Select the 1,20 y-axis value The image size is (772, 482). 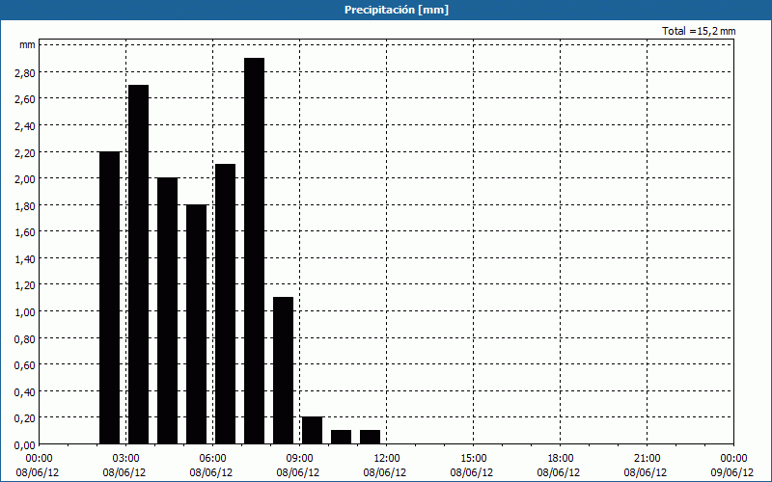25,285
